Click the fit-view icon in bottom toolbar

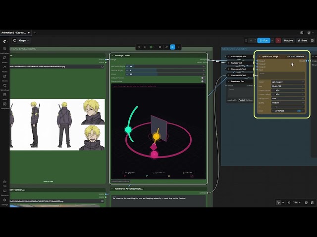point(289,202)
